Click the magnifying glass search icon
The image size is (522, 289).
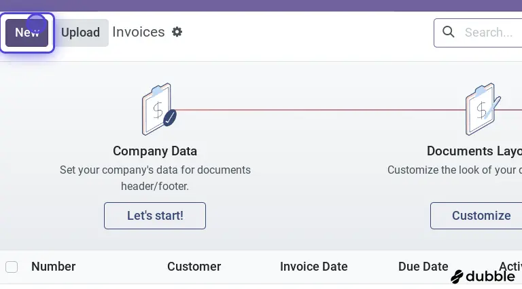pyautogui.click(x=449, y=32)
